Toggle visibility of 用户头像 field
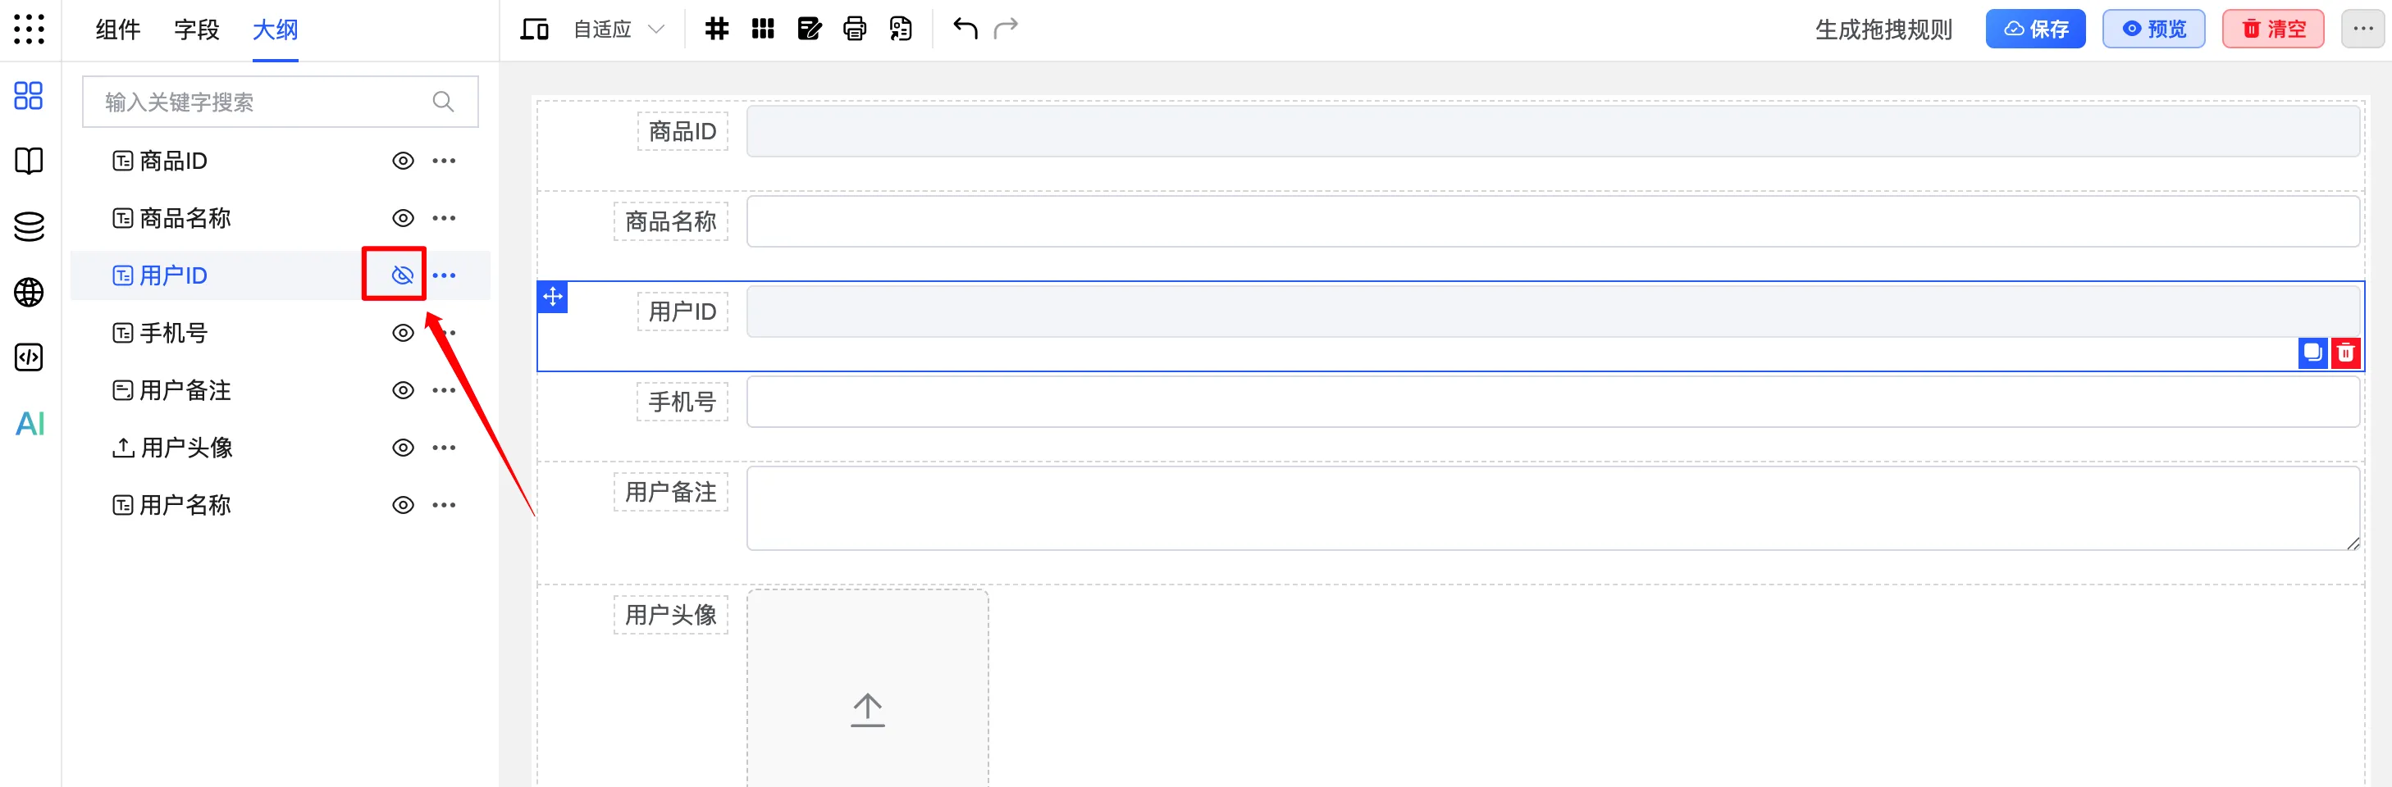The width and height of the screenshot is (2392, 787). click(x=402, y=448)
